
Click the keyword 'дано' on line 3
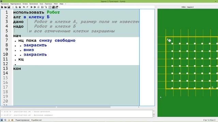tap(18, 22)
